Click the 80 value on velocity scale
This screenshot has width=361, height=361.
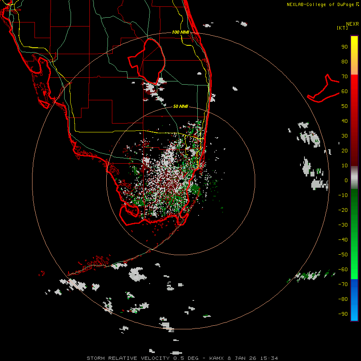coord(345,61)
